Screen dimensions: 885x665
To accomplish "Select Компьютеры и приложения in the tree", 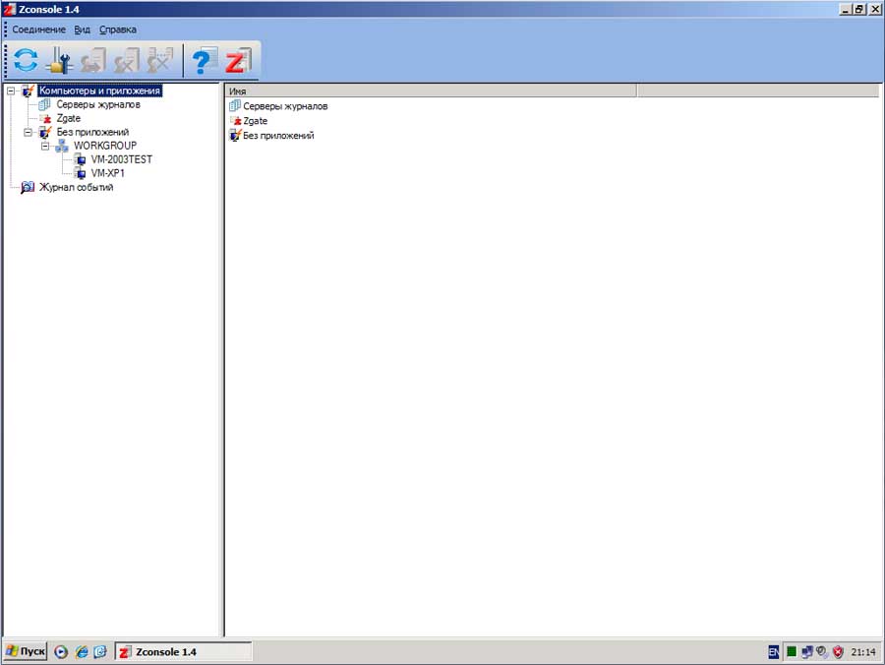I will tap(100, 91).
